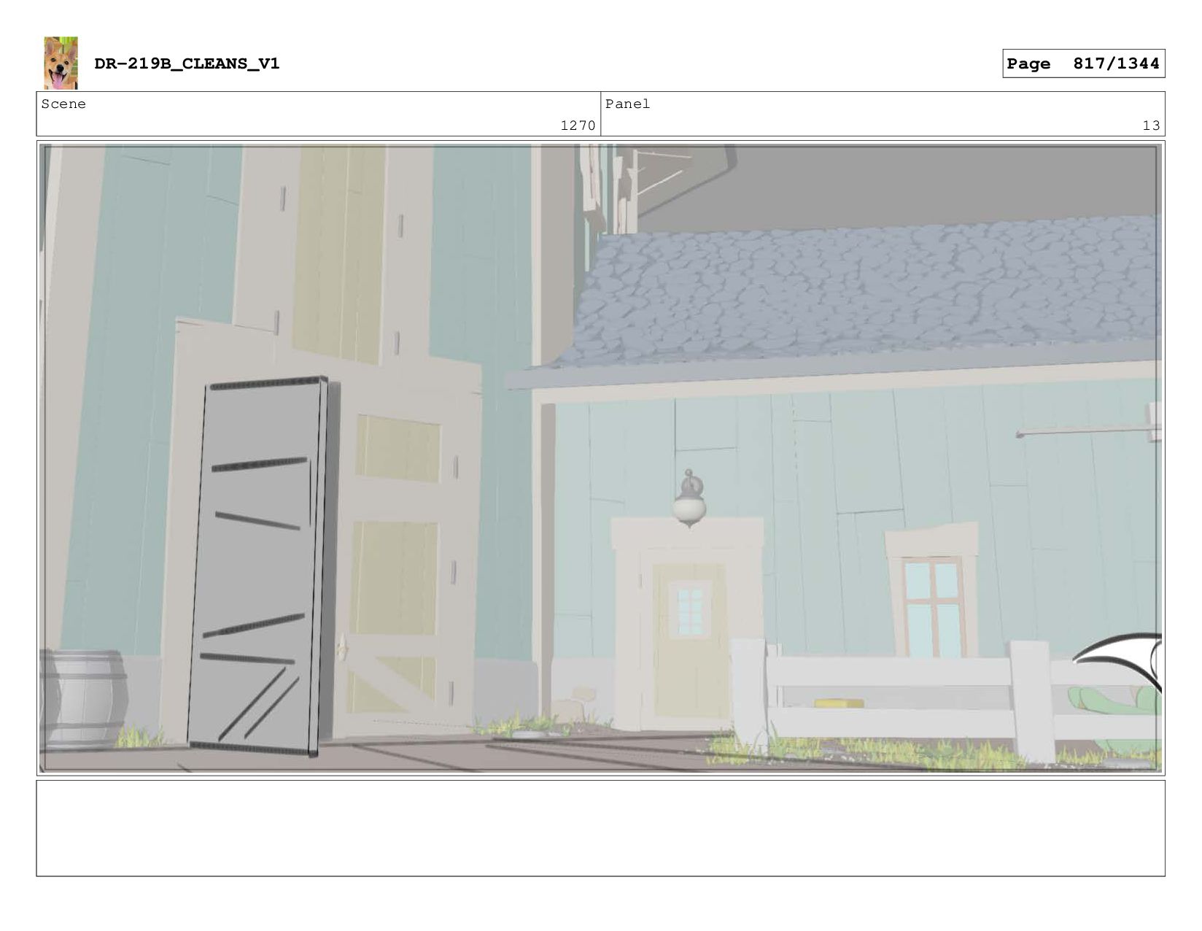Image resolution: width=1202 pixels, height=931 pixels.
Task: Select the title text DR-219B_CLEANS_V1
Action: coord(187,63)
